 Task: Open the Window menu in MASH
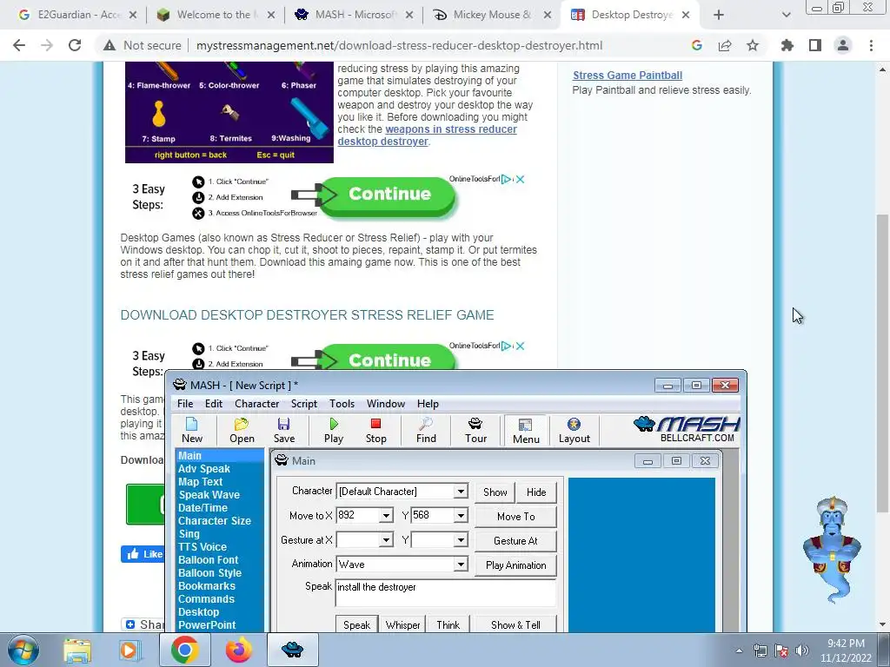[385, 404]
